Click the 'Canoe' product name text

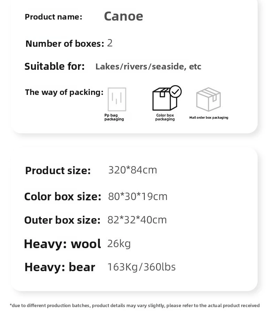click(124, 16)
